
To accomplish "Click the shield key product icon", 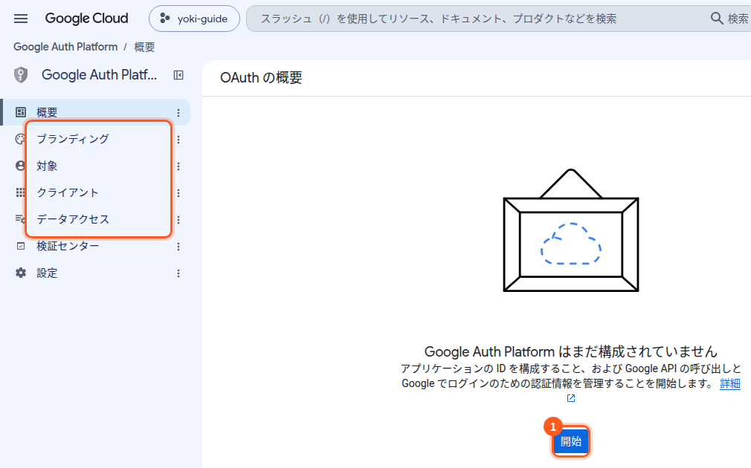I will 21,75.
